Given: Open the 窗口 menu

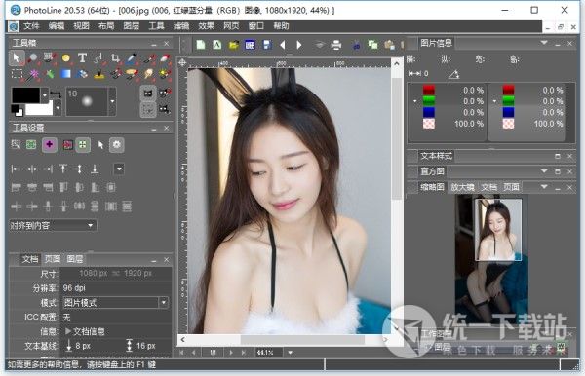Looking at the screenshot, I should (x=255, y=26).
